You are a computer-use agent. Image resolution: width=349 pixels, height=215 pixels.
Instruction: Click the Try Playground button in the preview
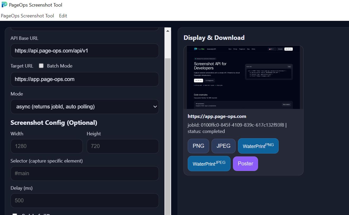(x=210, y=80)
